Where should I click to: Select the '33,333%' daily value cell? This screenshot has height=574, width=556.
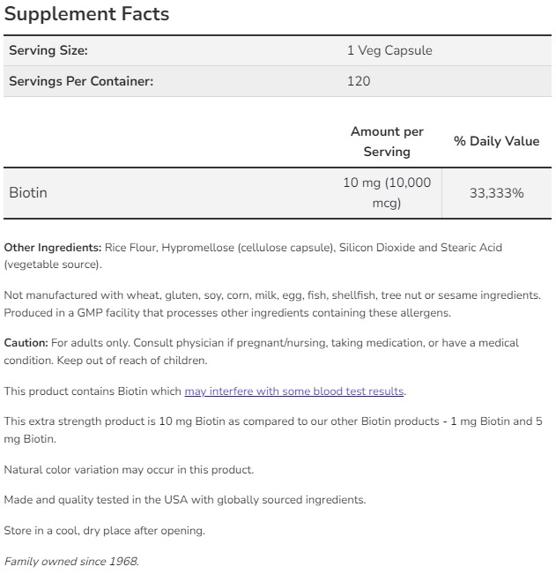tap(496, 192)
